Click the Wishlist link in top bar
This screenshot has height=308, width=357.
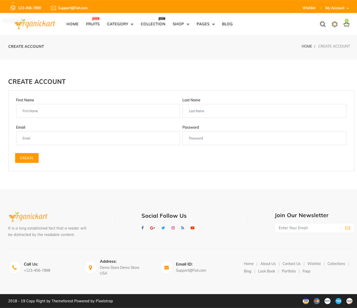[309, 8]
